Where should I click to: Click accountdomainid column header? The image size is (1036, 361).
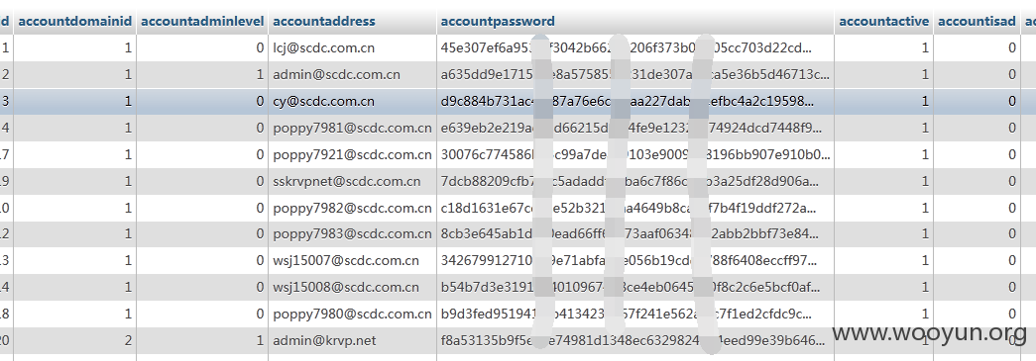pos(74,21)
